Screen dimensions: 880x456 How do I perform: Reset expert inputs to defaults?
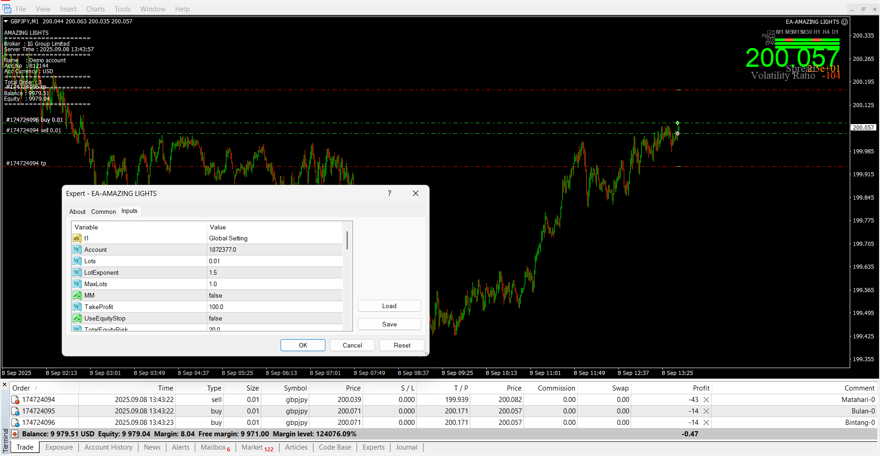click(401, 345)
